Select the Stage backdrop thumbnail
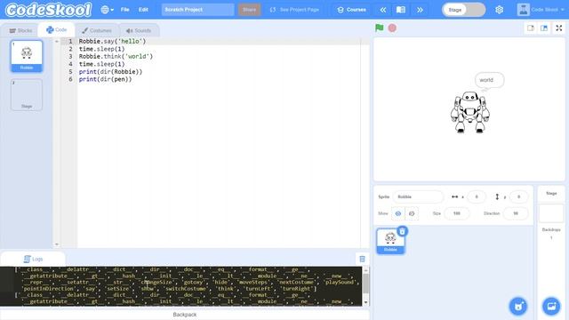The width and height of the screenshot is (569, 320). tap(551, 213)
